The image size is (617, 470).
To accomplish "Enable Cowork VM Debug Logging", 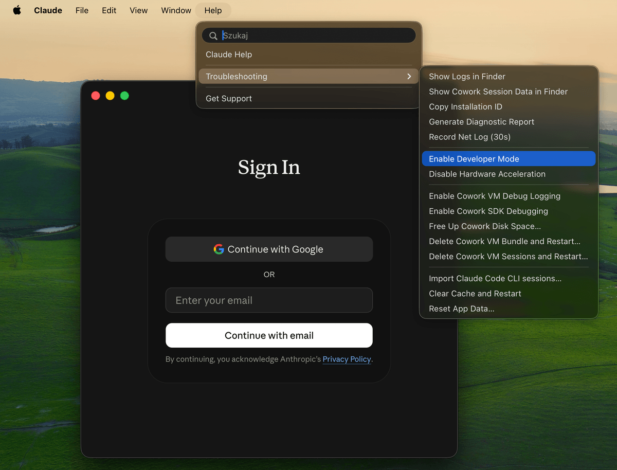I will (509, 196).
